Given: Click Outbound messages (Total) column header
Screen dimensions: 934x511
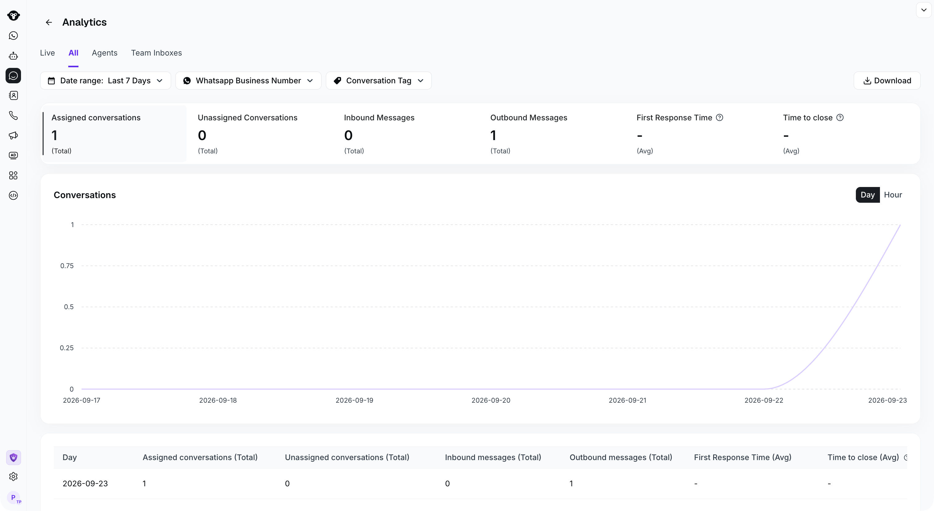Looking at the screenshot, I should point(621,457).
